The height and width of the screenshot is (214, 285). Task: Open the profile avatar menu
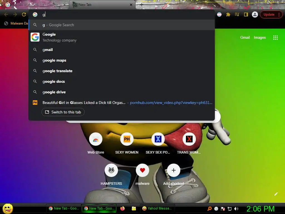(x=255, y=14)
